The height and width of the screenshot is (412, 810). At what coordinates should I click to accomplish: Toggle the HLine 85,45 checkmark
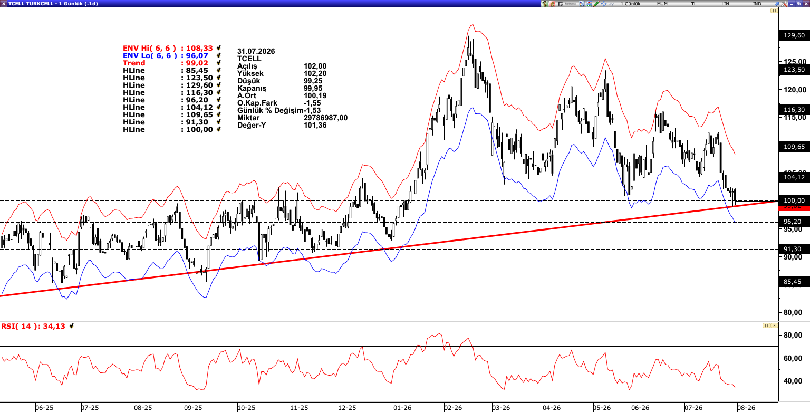tap(218, 70)
